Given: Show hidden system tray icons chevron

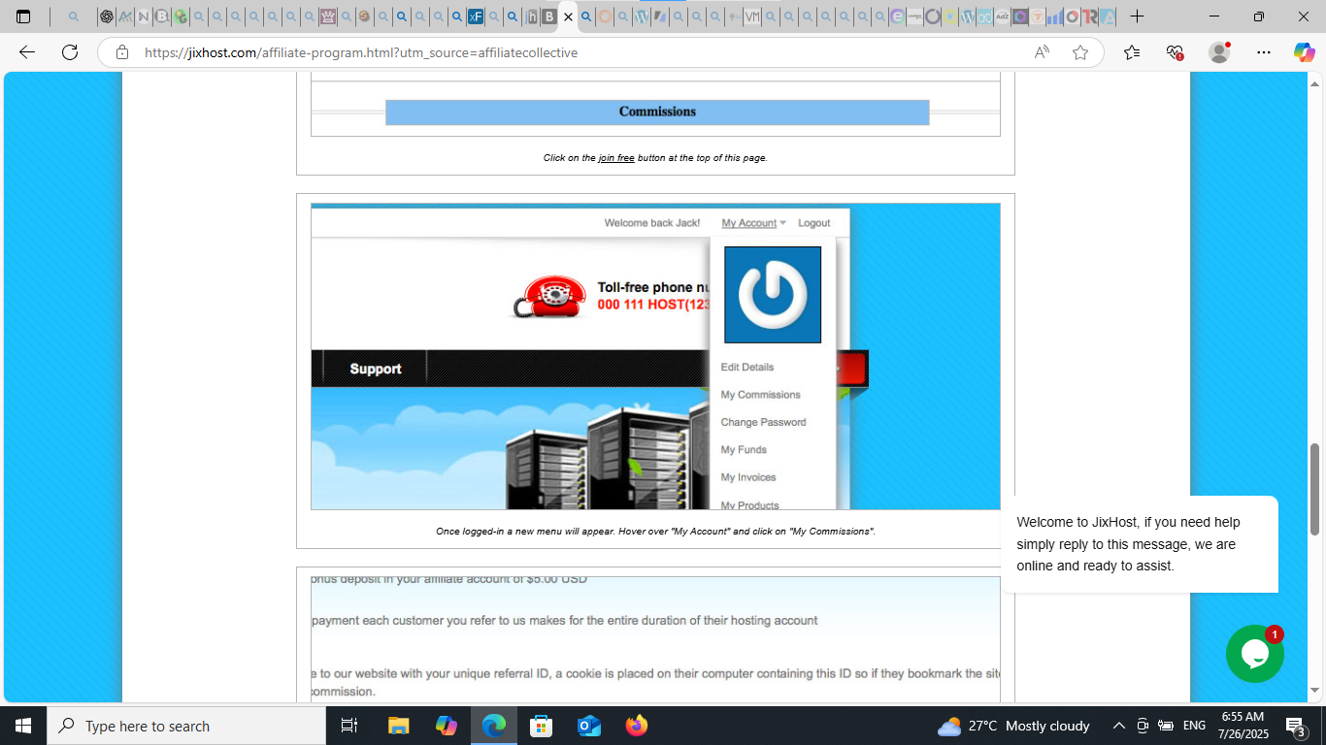Looking at the screenshot, I should point(1118,726).
